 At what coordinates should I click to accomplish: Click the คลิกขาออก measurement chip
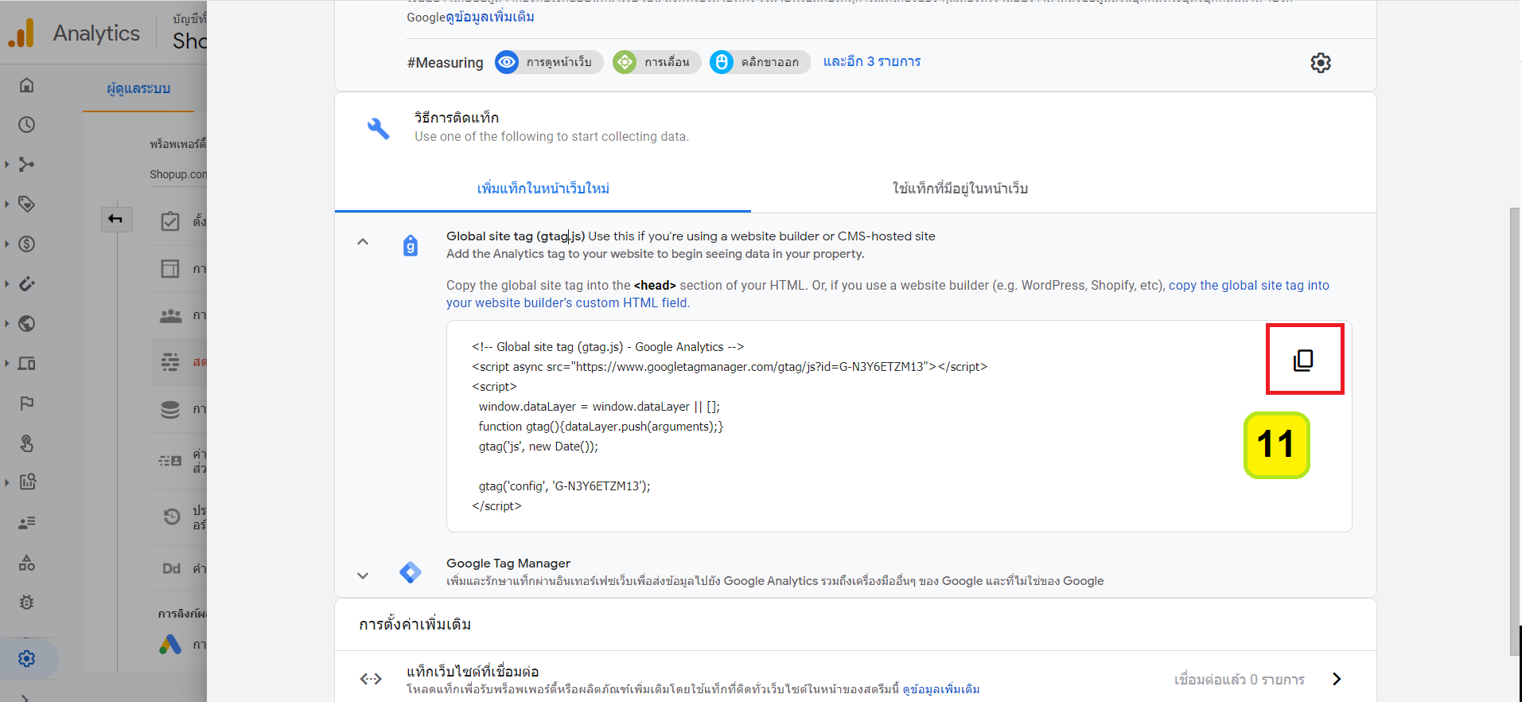point(760,62)
